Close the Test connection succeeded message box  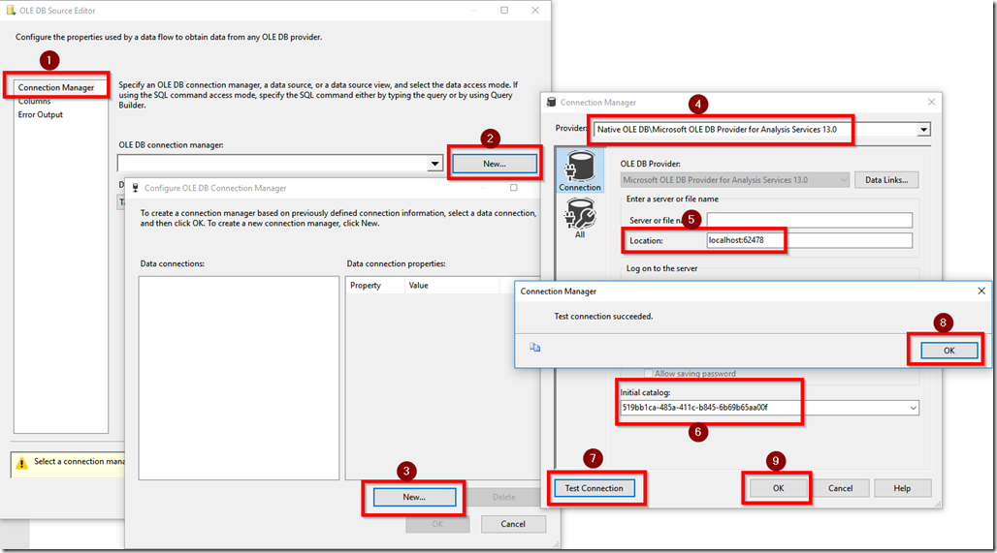981,291
